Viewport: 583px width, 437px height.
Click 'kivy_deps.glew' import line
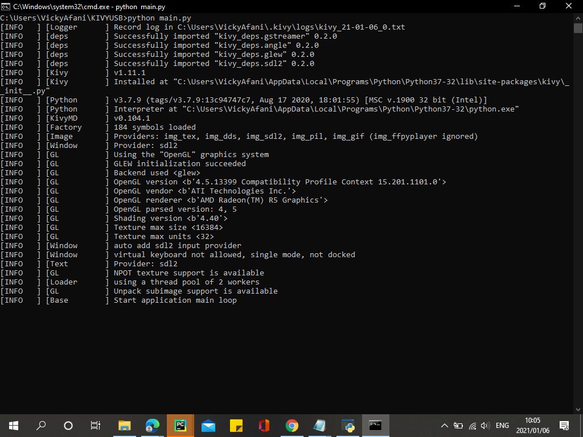157,54
